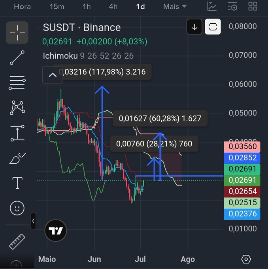Image resolution: width=268 pixels, height=269 pixels.
Task: Click the 117,98% measurement label
Action: (x=102, y=72)
